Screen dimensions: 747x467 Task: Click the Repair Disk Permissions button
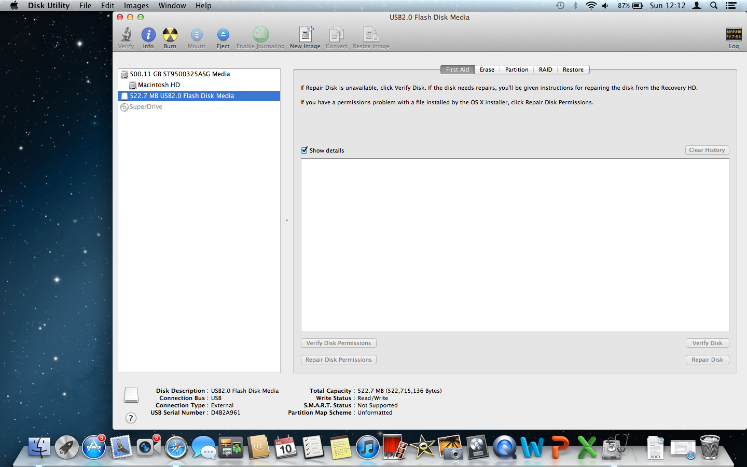click(339, 360)
